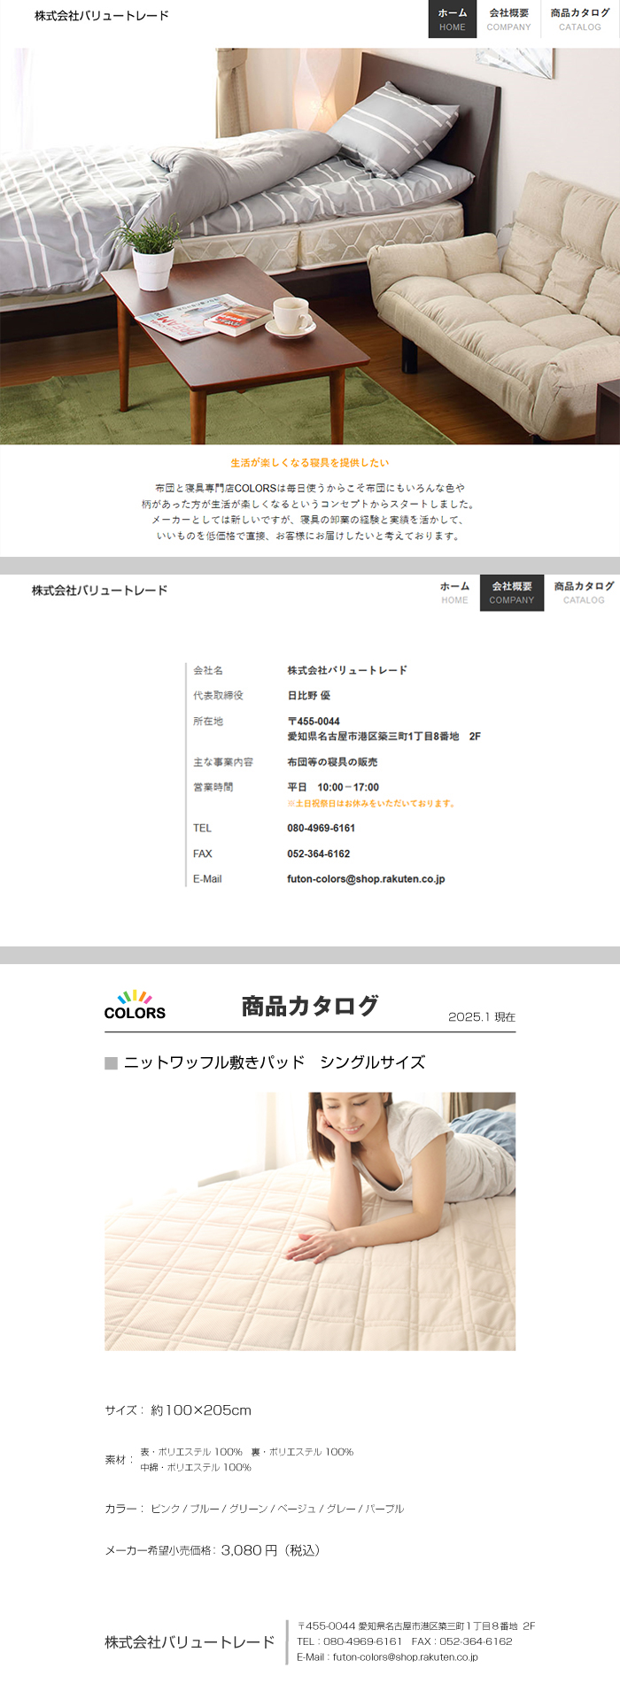
Task: Open 商品カタログ CATALOG in the topmost navigation
Action: pyautogui.click(x=580, y=19)
